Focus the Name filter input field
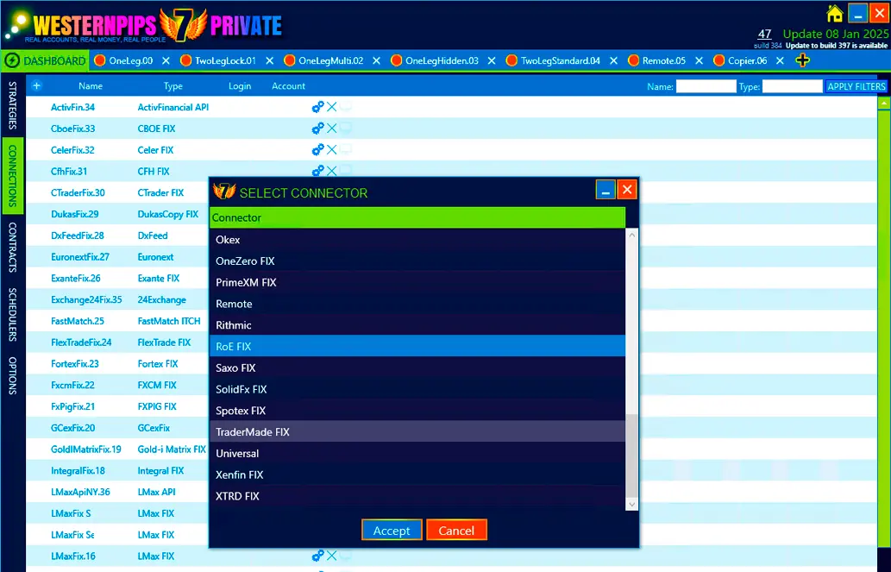This screenshot has height=572, width=891. (x=706, y=86)
